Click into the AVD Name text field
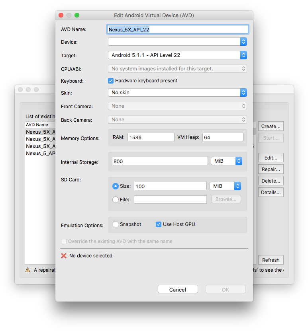 point(178,29)
